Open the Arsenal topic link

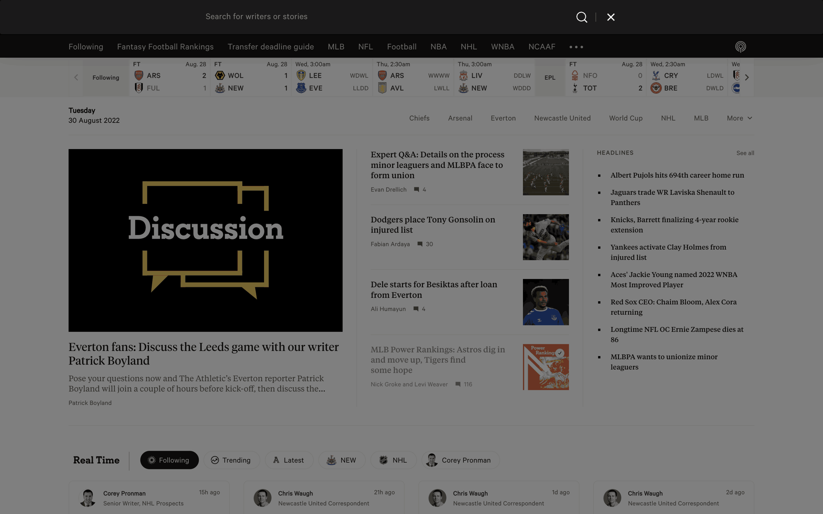[x=460, y=118]
